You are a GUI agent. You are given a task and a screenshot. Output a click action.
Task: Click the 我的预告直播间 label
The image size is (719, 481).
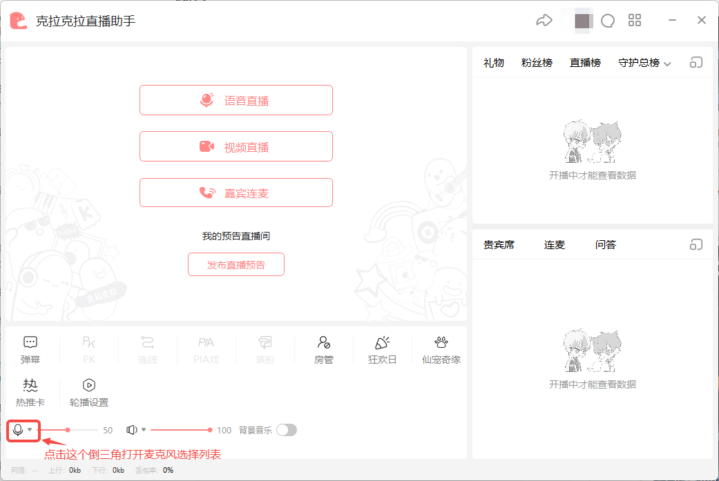click(x=236, y=236)
